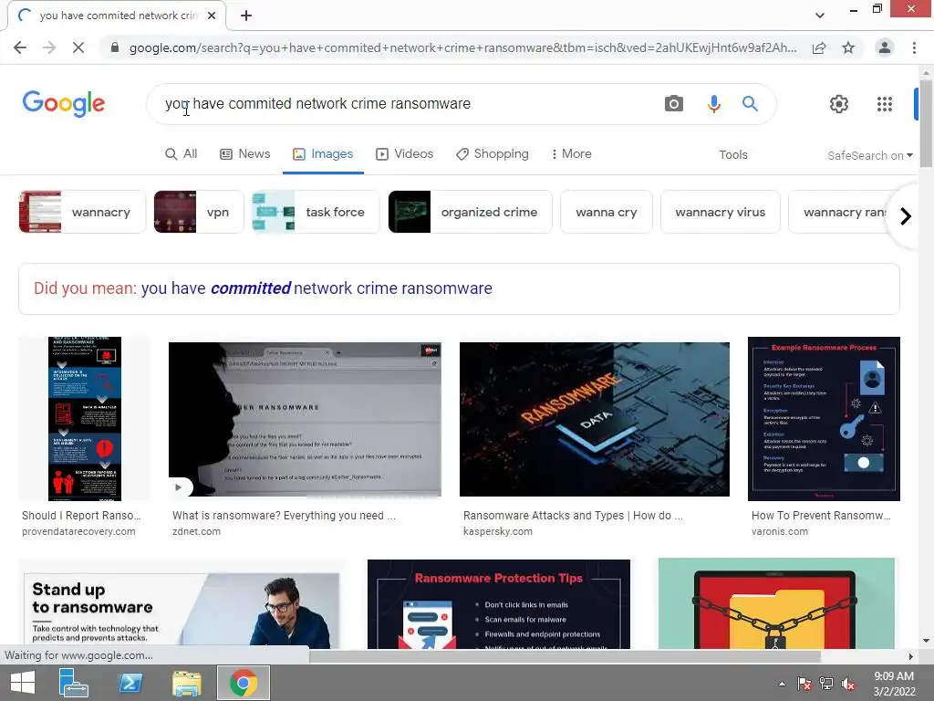Click the Search by image camera icon

[674, 104]
